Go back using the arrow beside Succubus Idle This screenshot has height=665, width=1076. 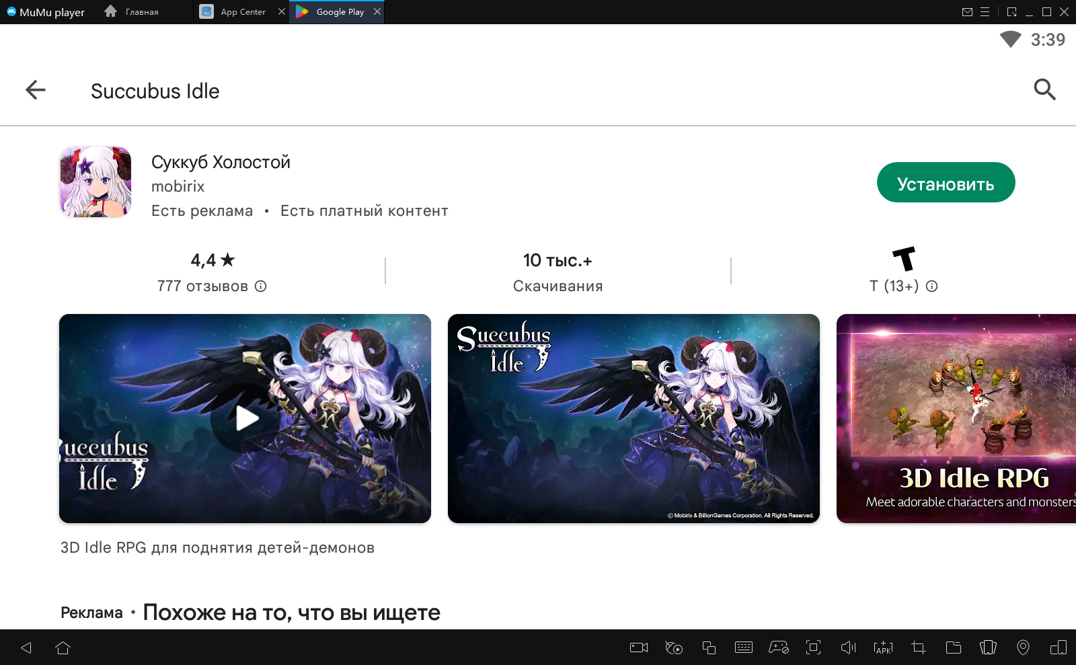[x=36, y=90]
